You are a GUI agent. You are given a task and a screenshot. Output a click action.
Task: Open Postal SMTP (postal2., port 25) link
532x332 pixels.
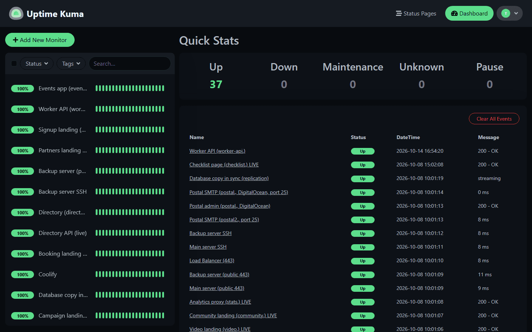pyautogui.click(x=224, y=219)
